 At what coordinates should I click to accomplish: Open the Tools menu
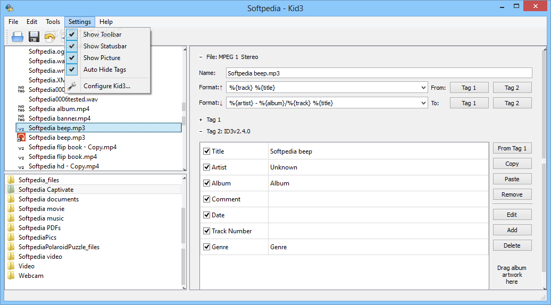(x=53, y=22)
